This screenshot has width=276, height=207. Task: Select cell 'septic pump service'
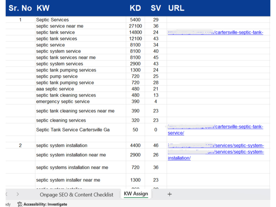coord(81,76)
